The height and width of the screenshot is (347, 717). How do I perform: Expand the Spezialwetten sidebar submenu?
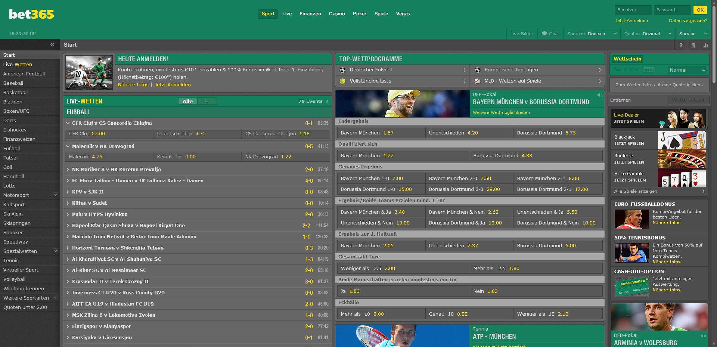55,251
